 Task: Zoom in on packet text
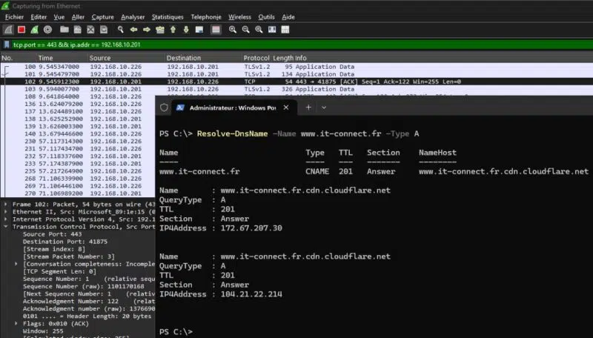tap(233, 30)
